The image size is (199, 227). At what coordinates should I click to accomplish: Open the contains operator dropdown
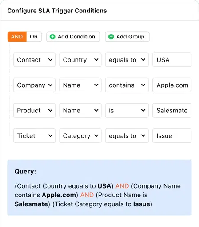127,85
